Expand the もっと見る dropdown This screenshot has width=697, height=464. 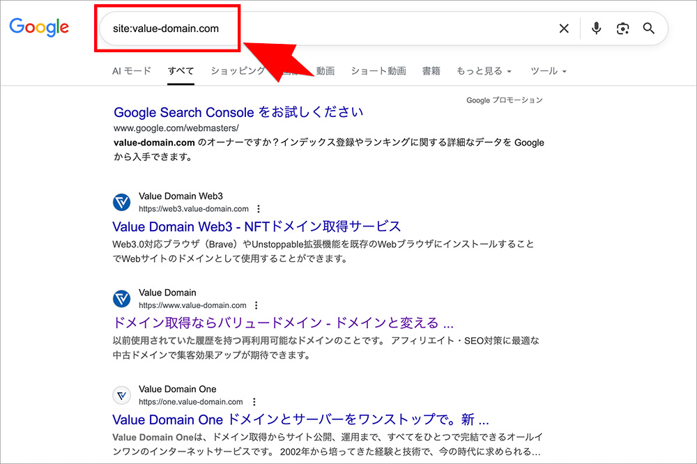point(484,70)
